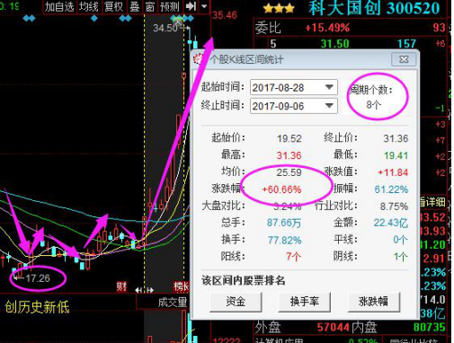Click the 预测 forecast button
This screenshot has width=454, height=343.
[170, 6]
